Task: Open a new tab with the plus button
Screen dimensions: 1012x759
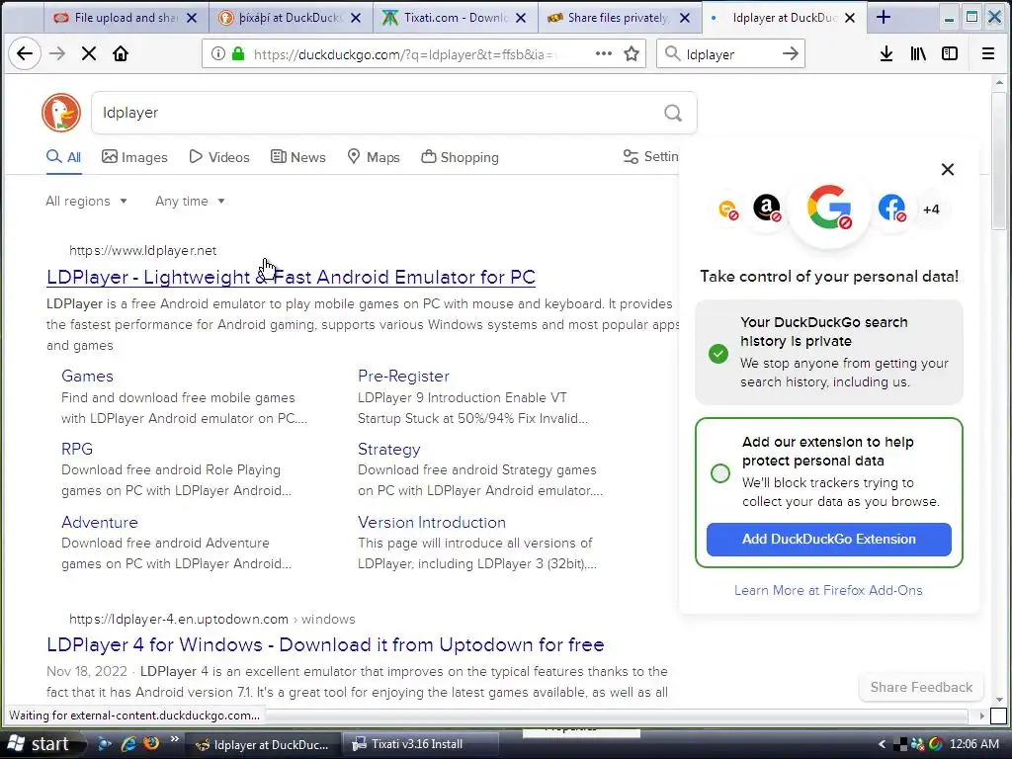Action: point(884,18)
